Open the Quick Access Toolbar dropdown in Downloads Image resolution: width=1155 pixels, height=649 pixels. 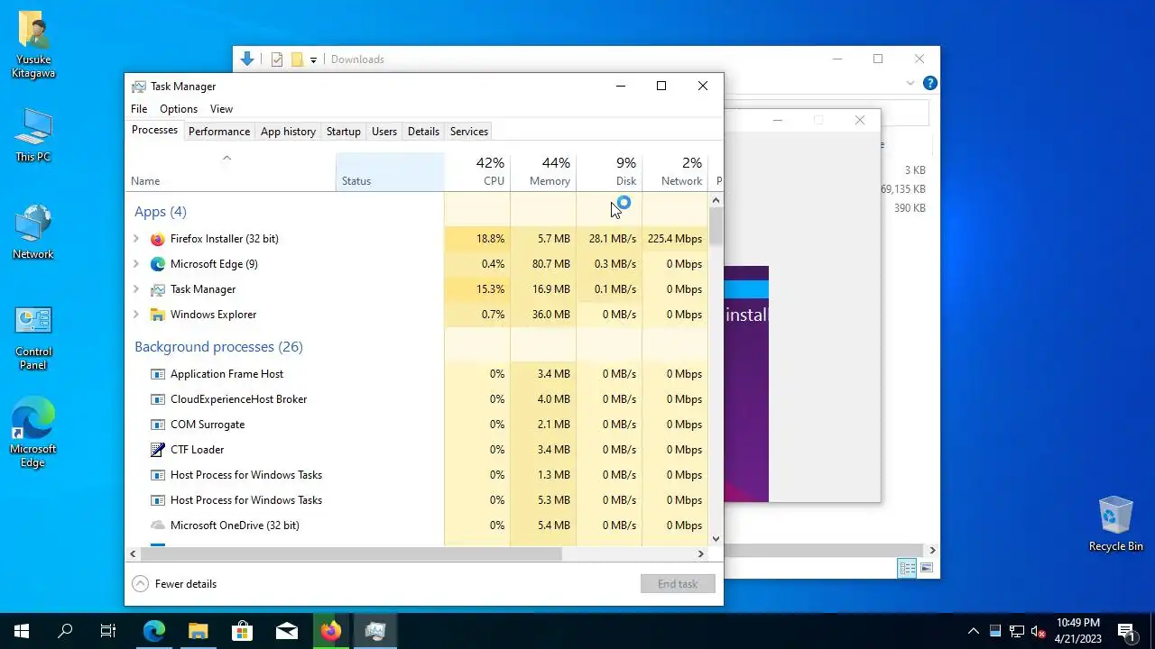(313, 60)
